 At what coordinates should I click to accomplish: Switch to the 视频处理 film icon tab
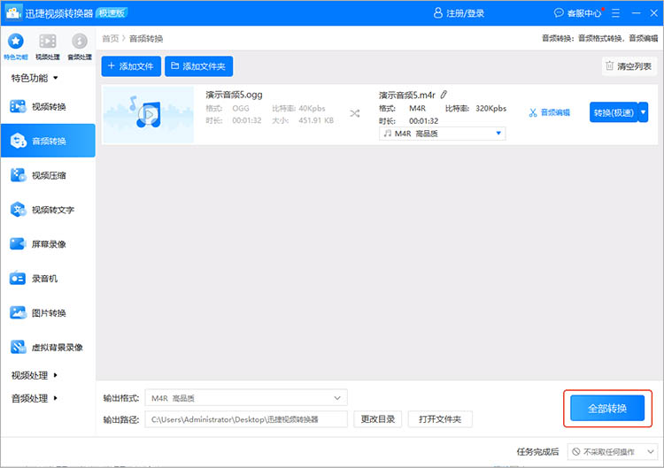pyautogui.click(x=48, y=47)
